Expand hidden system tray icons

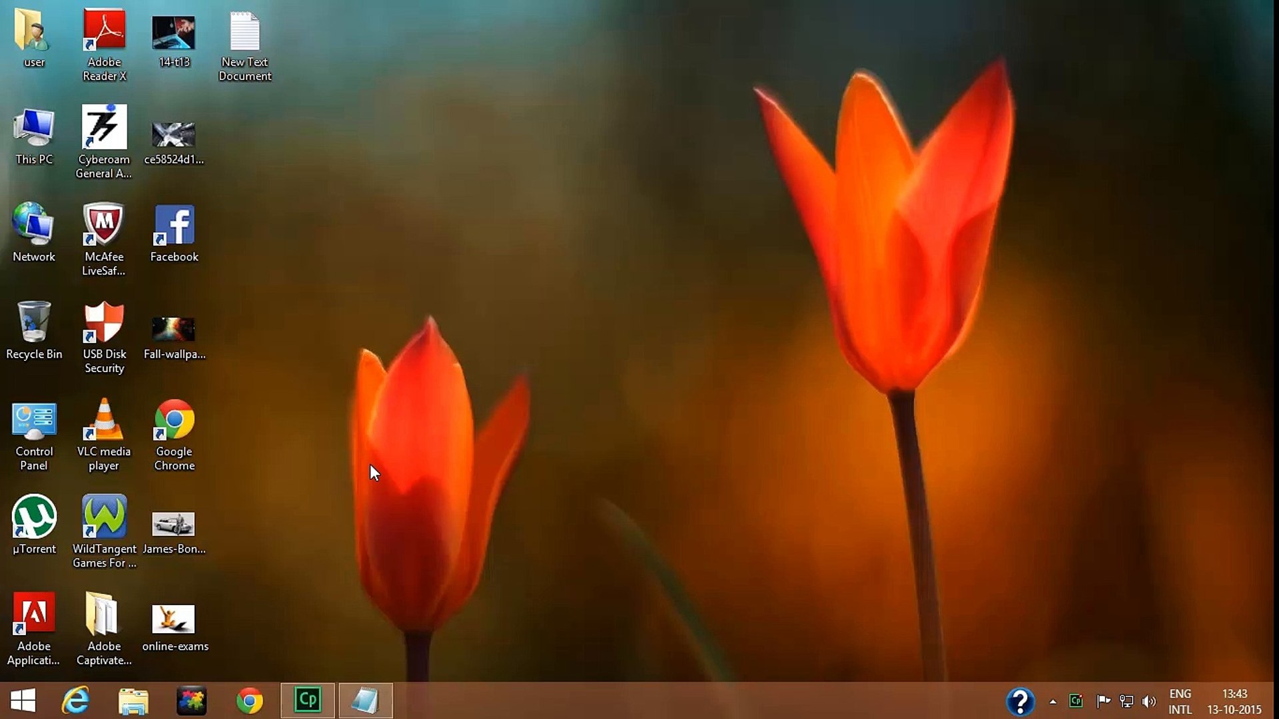tap(1054, 700)
